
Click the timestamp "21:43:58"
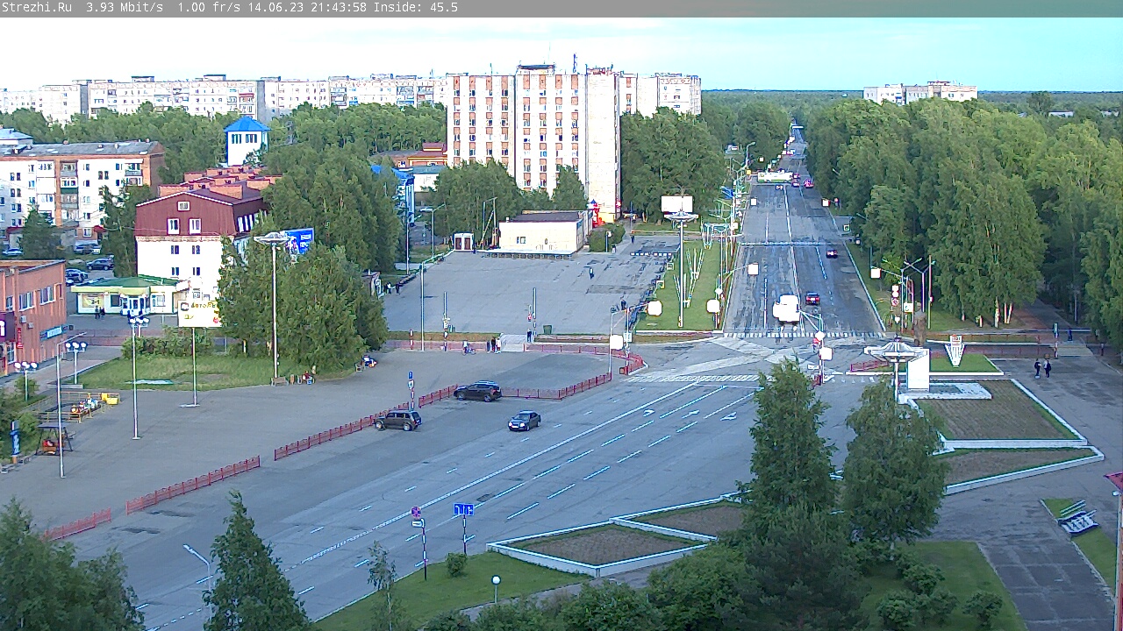point(339,7)
